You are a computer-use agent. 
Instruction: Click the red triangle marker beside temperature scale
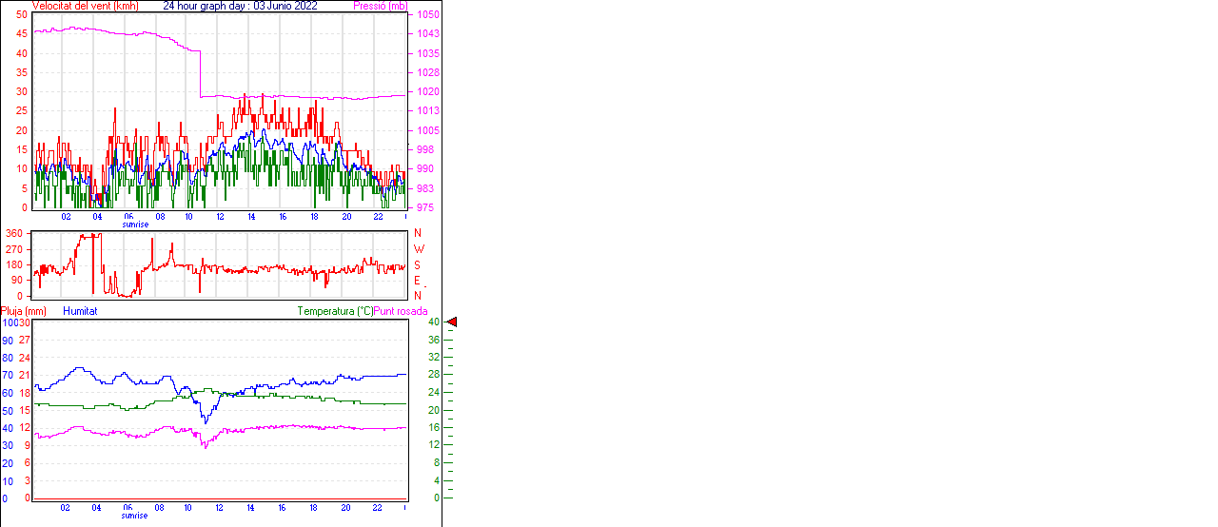(453, 322)
